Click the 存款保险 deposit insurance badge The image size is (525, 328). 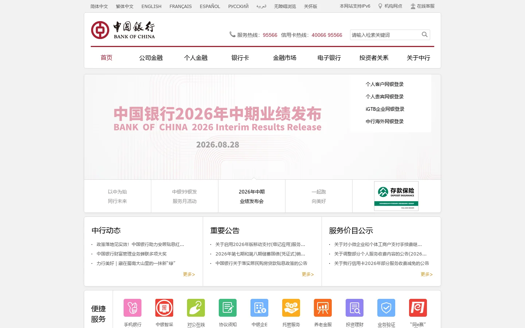click(x=396, y=196)
